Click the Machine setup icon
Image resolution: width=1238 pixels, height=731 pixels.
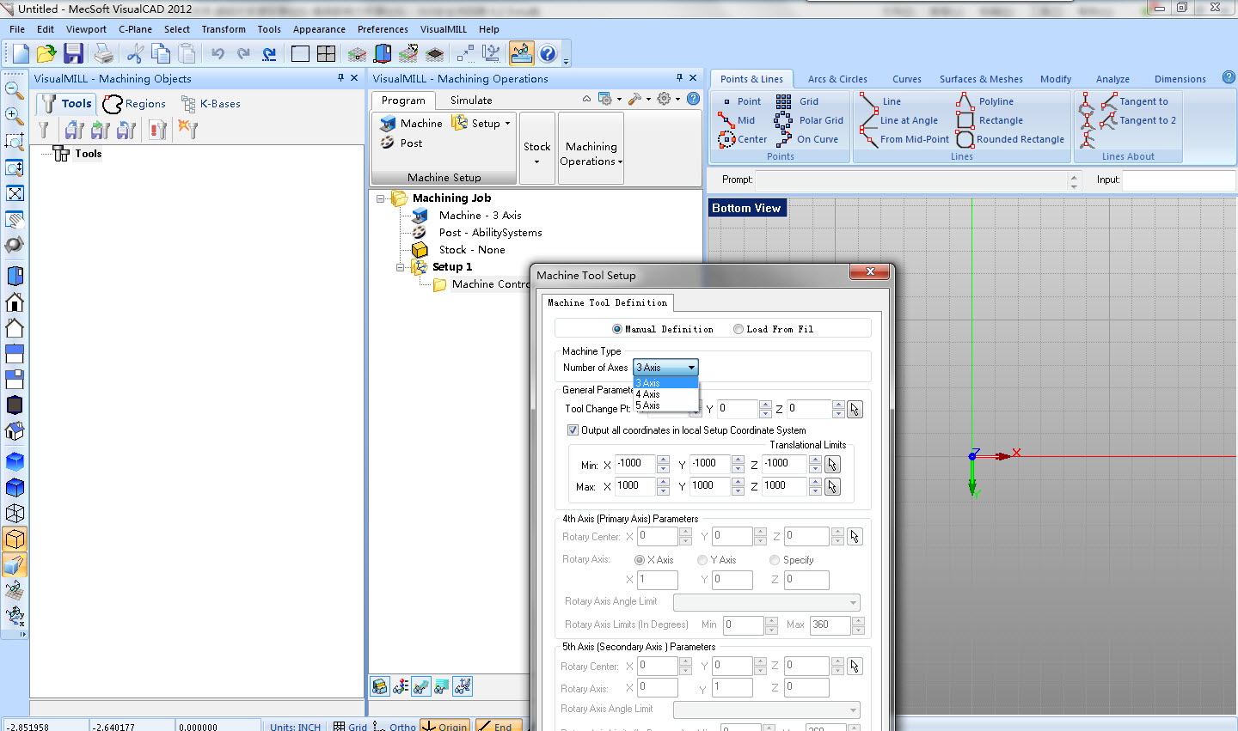[x=411, y=123]
